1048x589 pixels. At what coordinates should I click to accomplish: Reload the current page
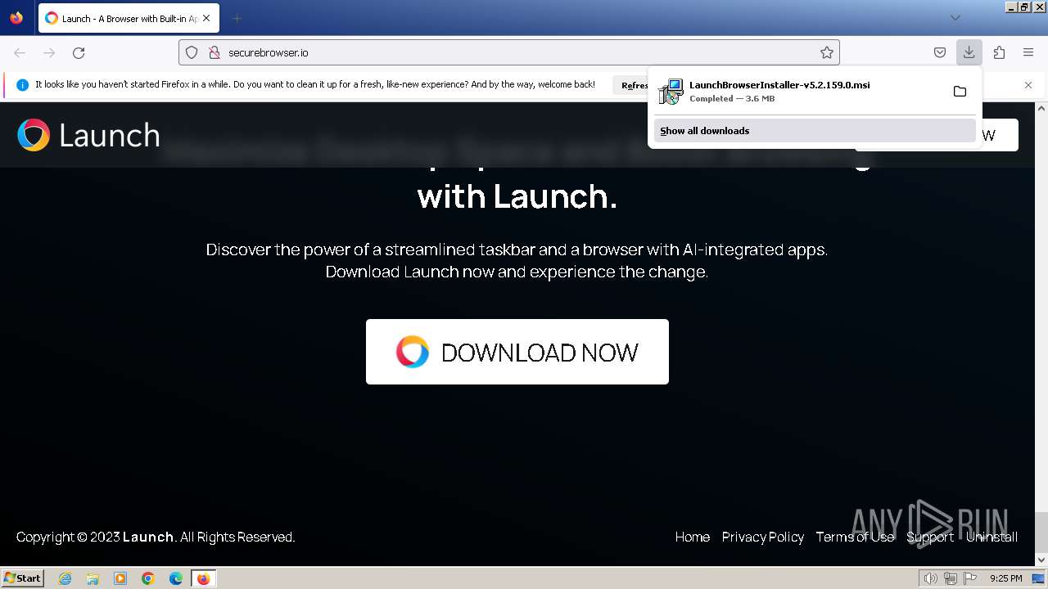point(79,52)
